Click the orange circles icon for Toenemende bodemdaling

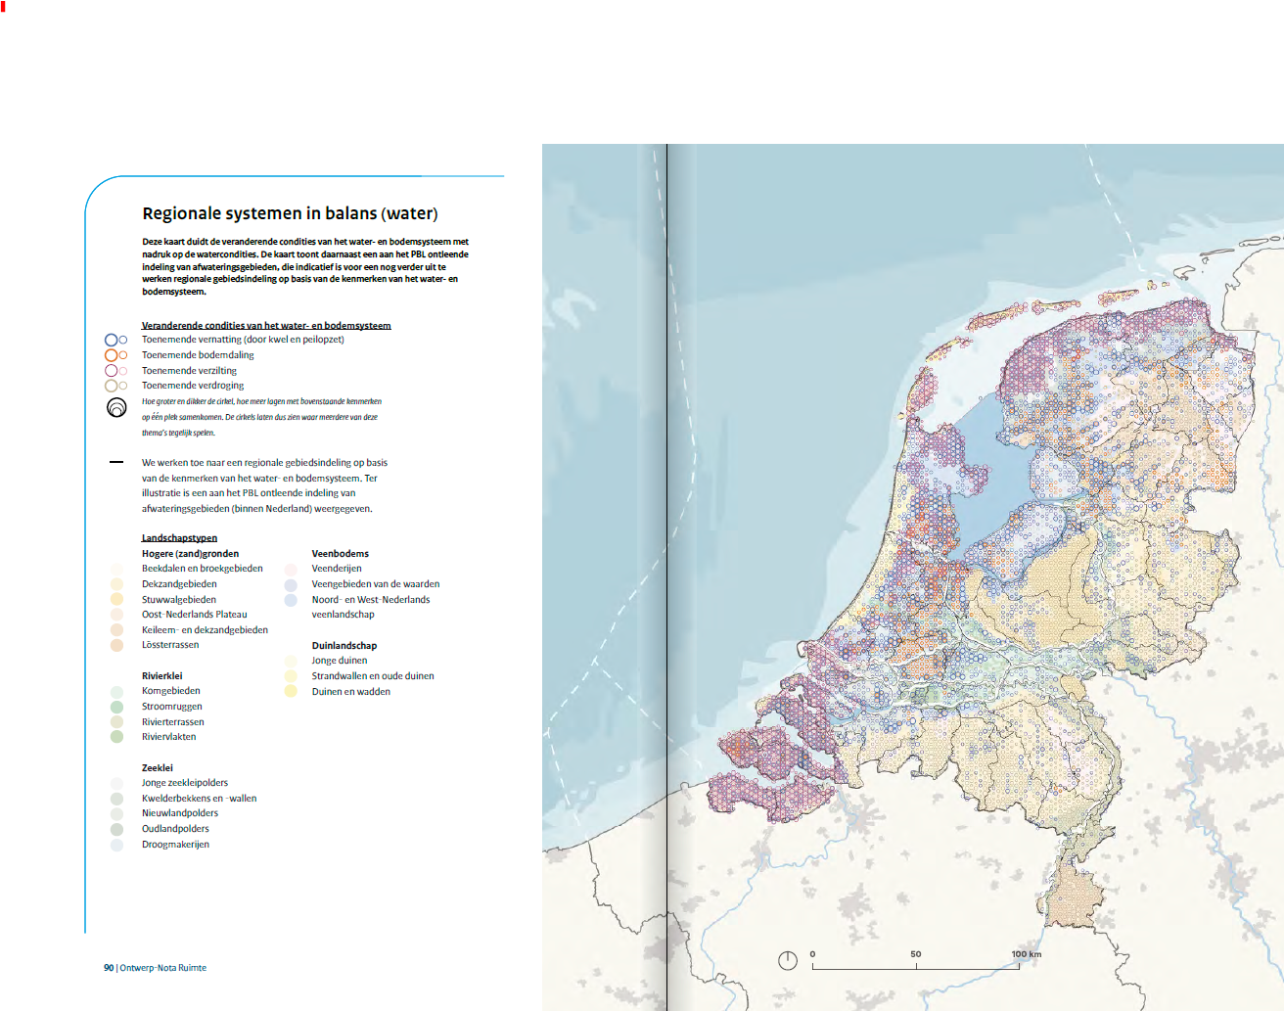[x=115, y=355]
